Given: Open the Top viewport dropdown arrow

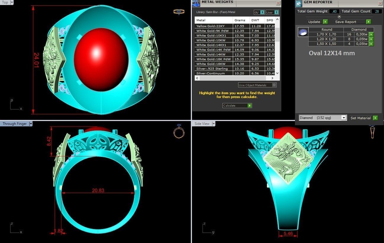Looking at the screenshot, I should (x=12, y=2).
